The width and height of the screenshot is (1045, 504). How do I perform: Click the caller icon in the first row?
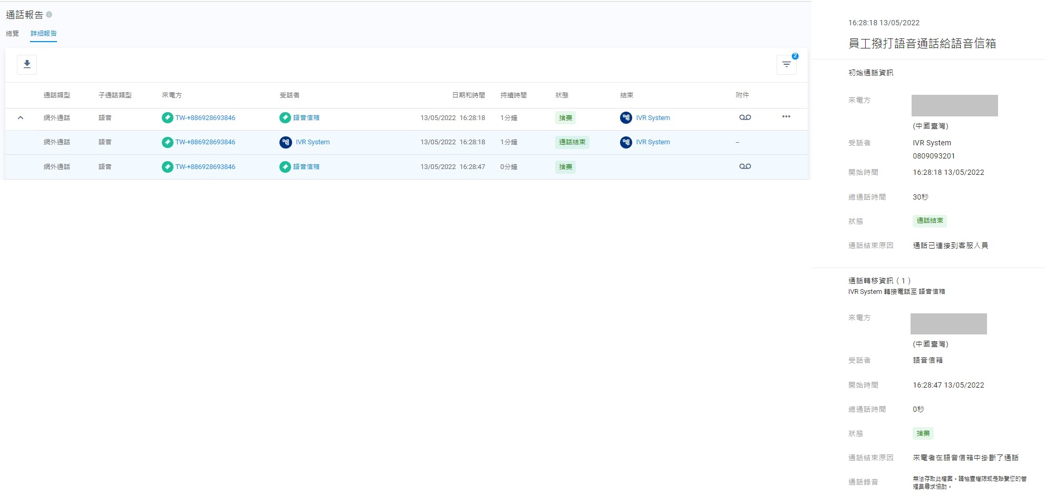pos(167,118)
